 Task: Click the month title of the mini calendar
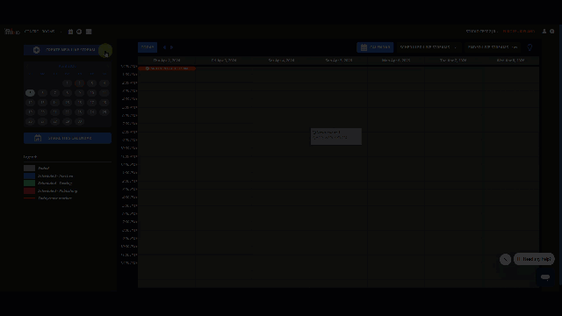point(67,67)
